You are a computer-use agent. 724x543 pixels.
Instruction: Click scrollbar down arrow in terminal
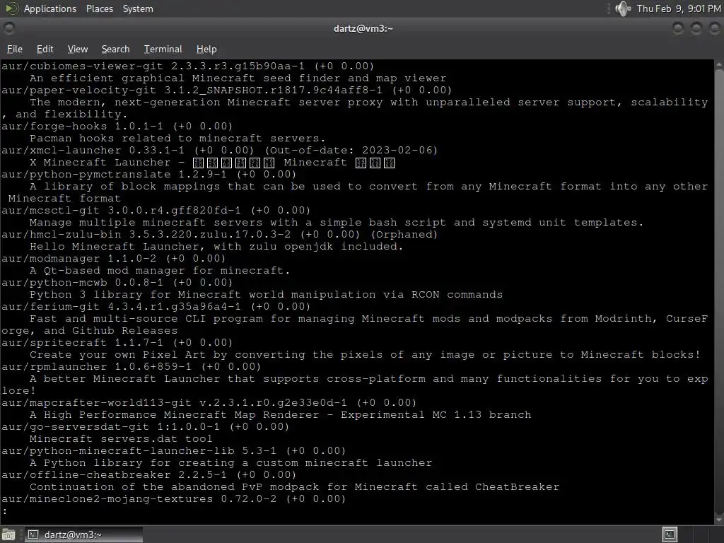click(719, 519)
